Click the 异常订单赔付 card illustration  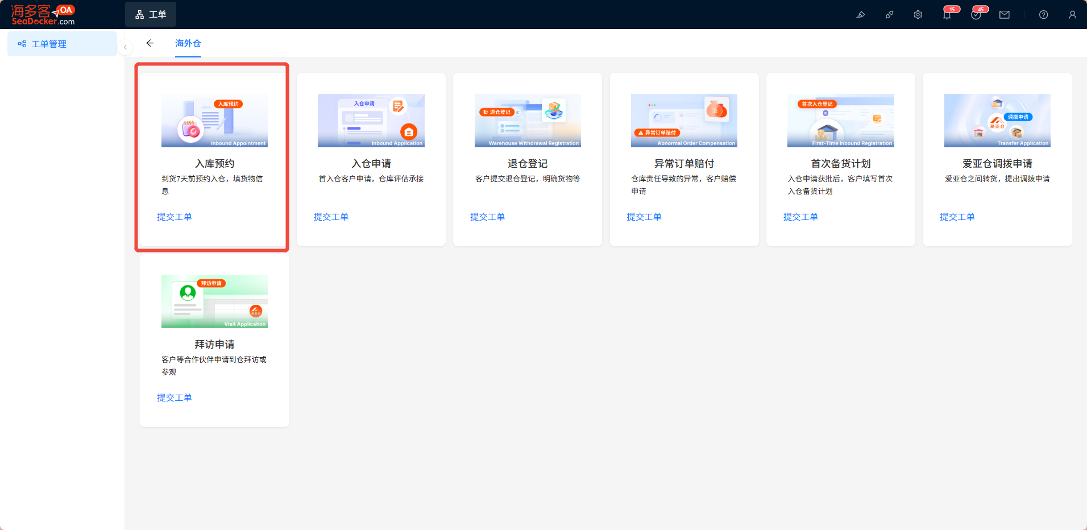(x=684, y=121)
